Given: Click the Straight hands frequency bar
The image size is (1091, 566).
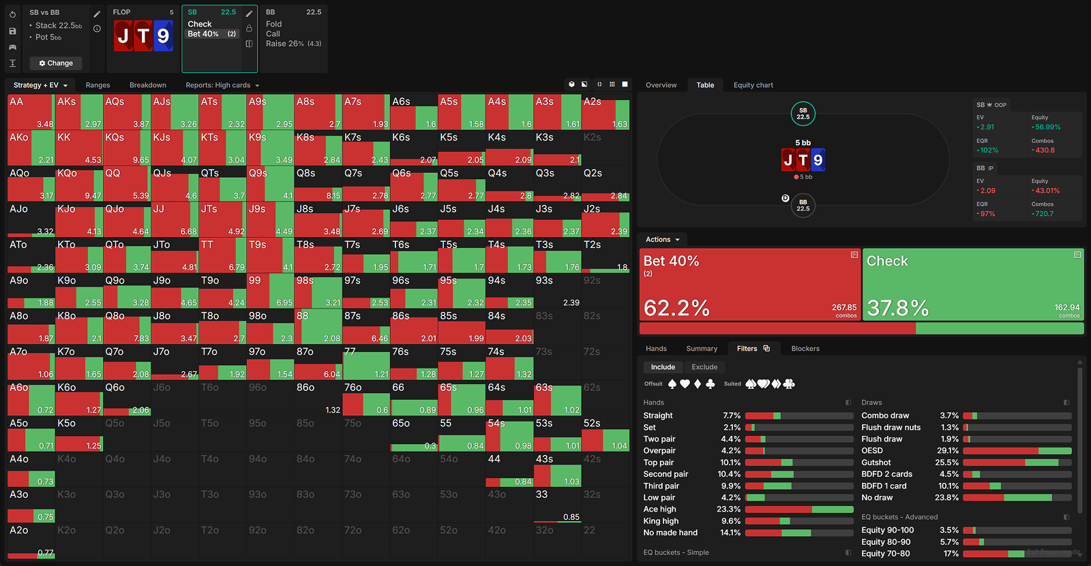Looking at the screenshot, I should [x=798, y=415].
